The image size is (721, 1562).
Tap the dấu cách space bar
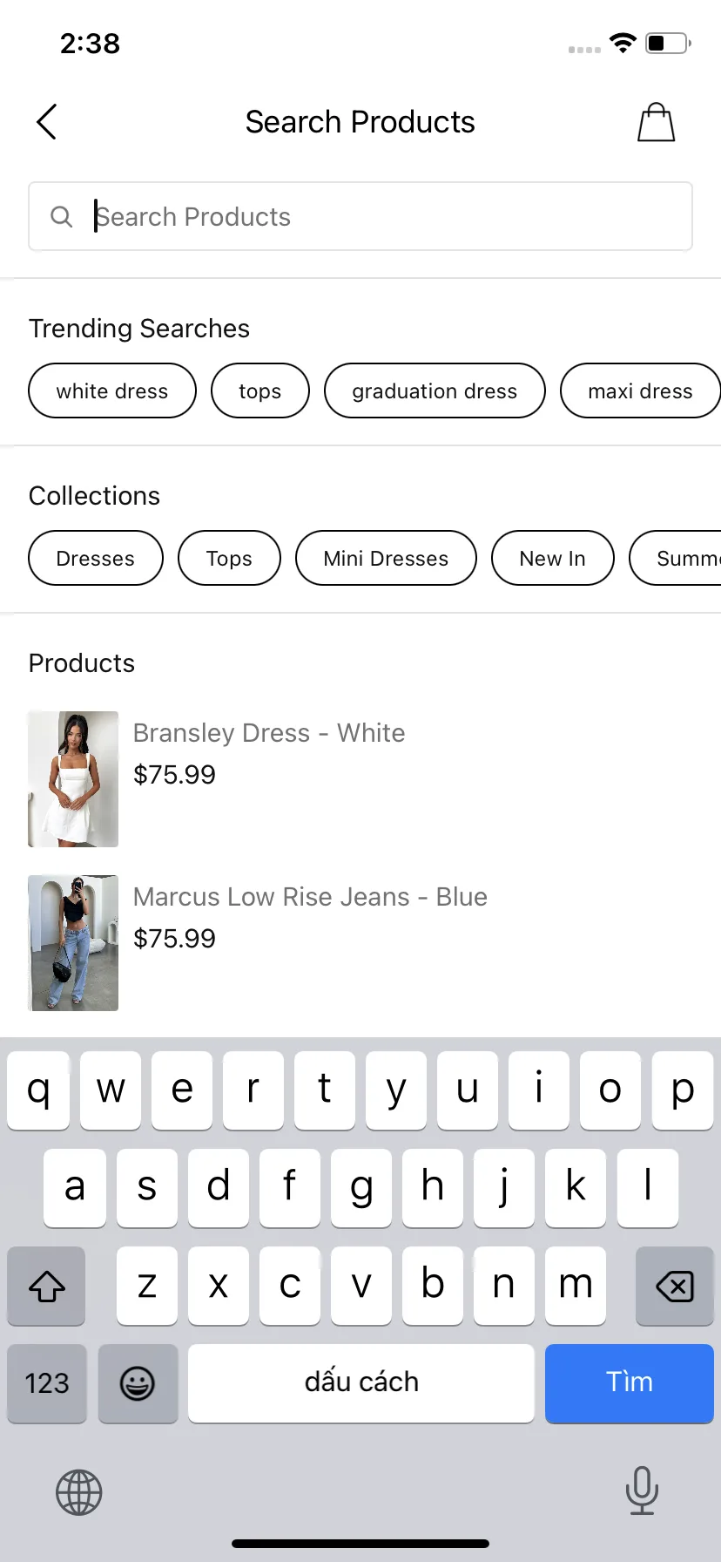361,1383
